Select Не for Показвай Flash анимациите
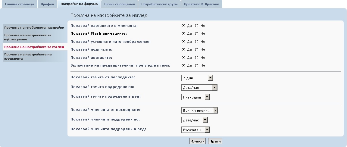This screenshot has width=347, height=147. pyautogui.click(x=197, y=33)
